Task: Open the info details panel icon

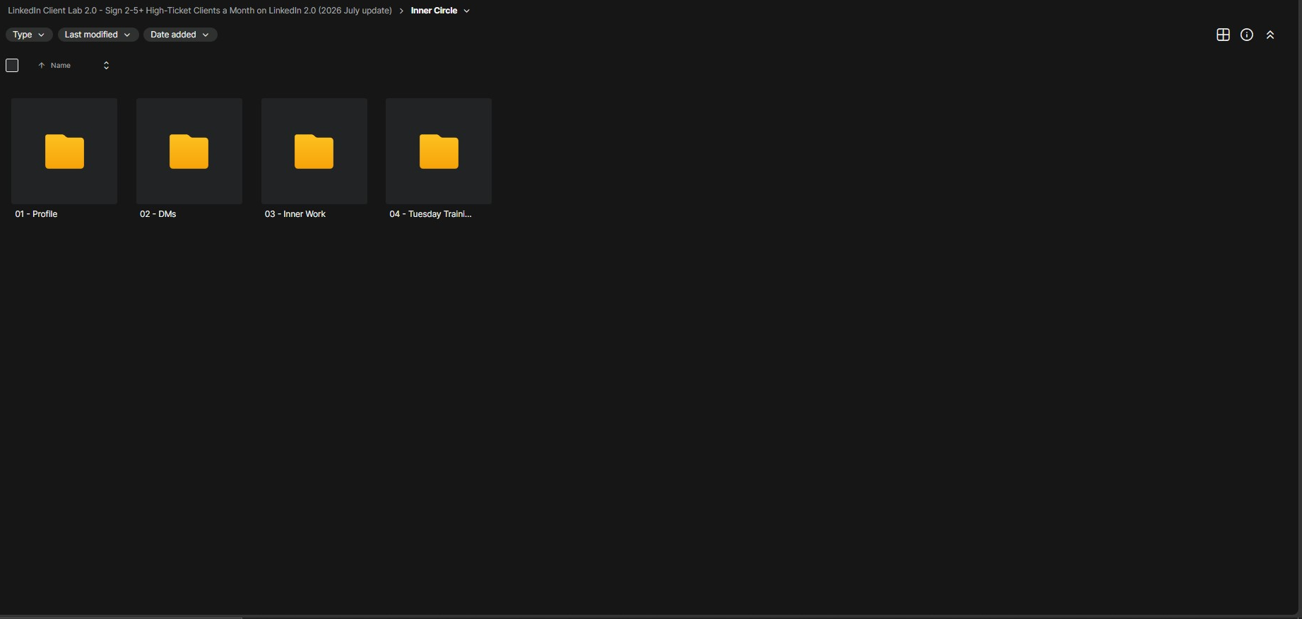Action: pyautogui.click(x=1246, y=35)
